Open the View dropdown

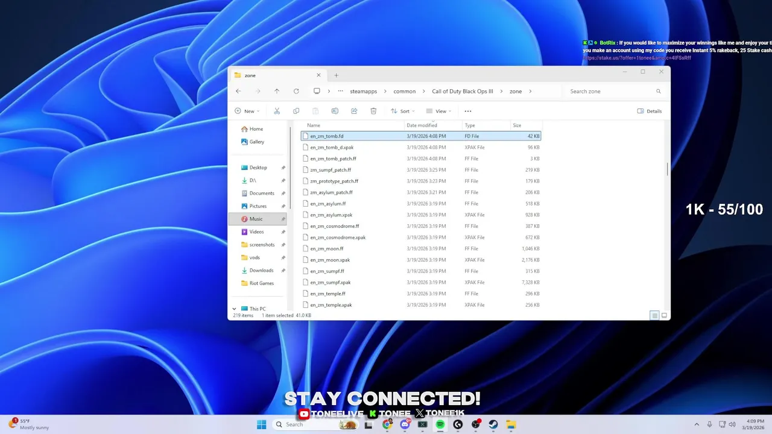(438, 111)
